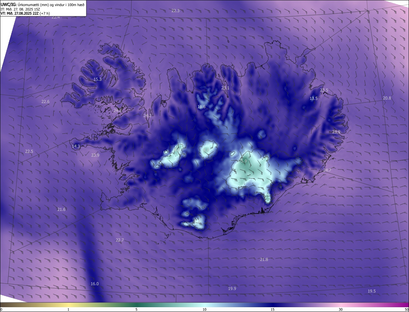Click the 11.6 value label
The width and height of the screenshot is (409, 312).
[x=201, y=107]
